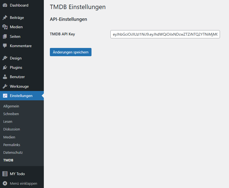Open Datenschutz settings submenu
This screenshot has height=188, width=229.
pyautogui.click(x=13, y=152)
